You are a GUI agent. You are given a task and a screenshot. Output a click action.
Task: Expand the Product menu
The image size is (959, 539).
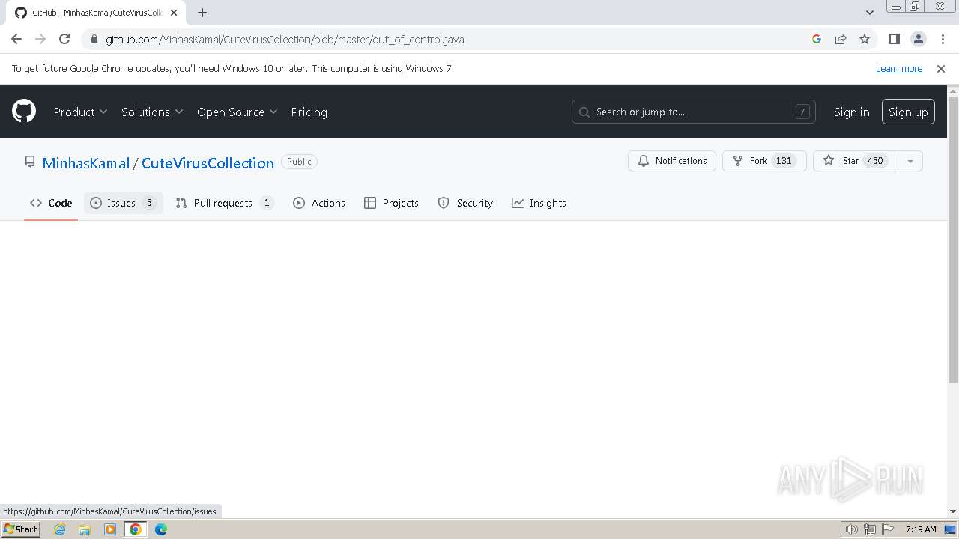80,112
